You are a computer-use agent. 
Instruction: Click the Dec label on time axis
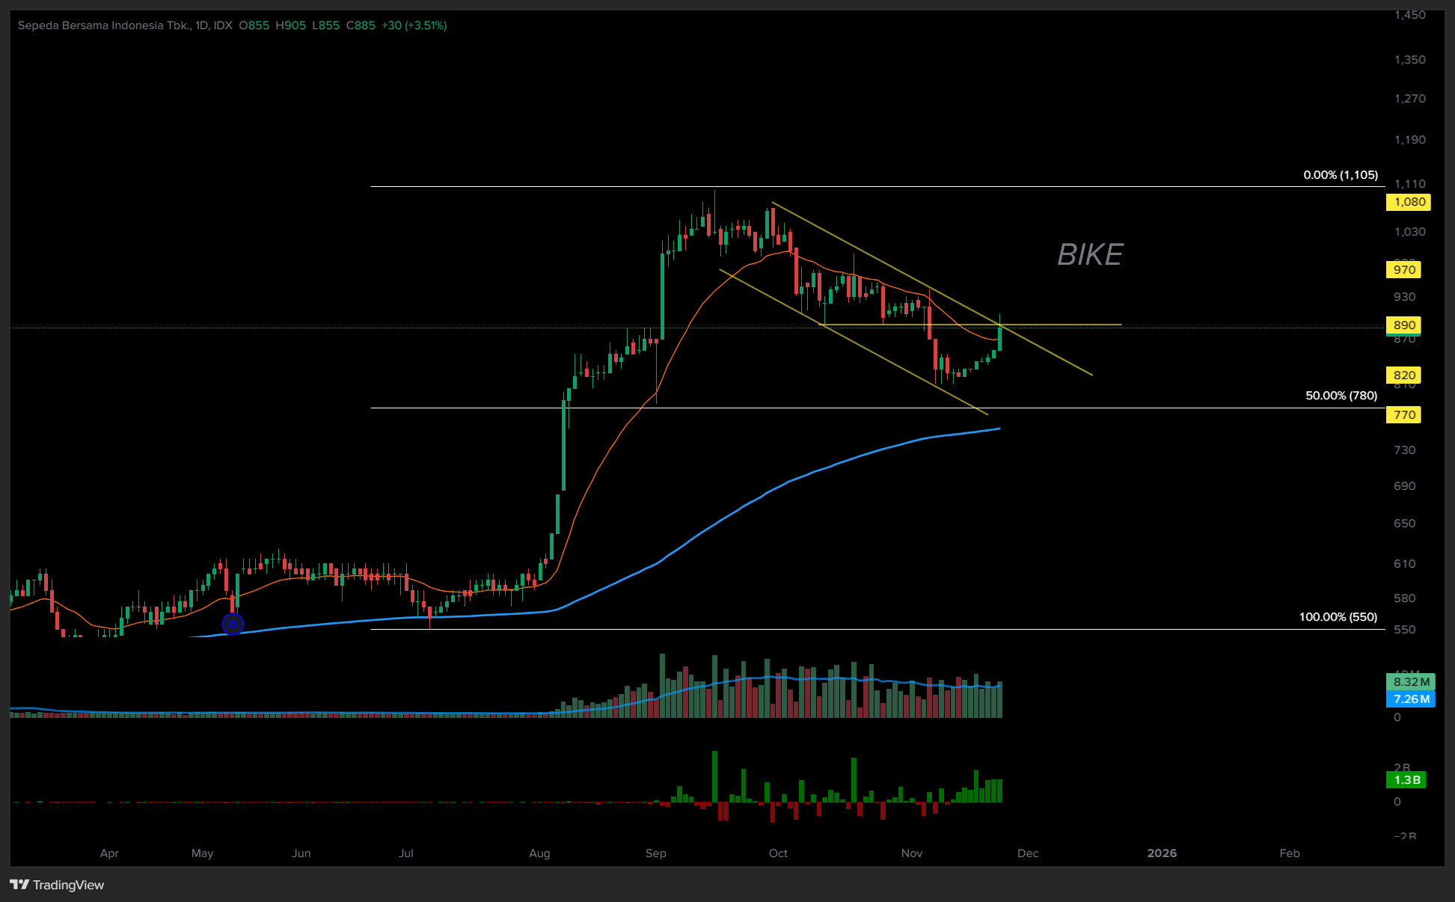(x=1028, y=853)
